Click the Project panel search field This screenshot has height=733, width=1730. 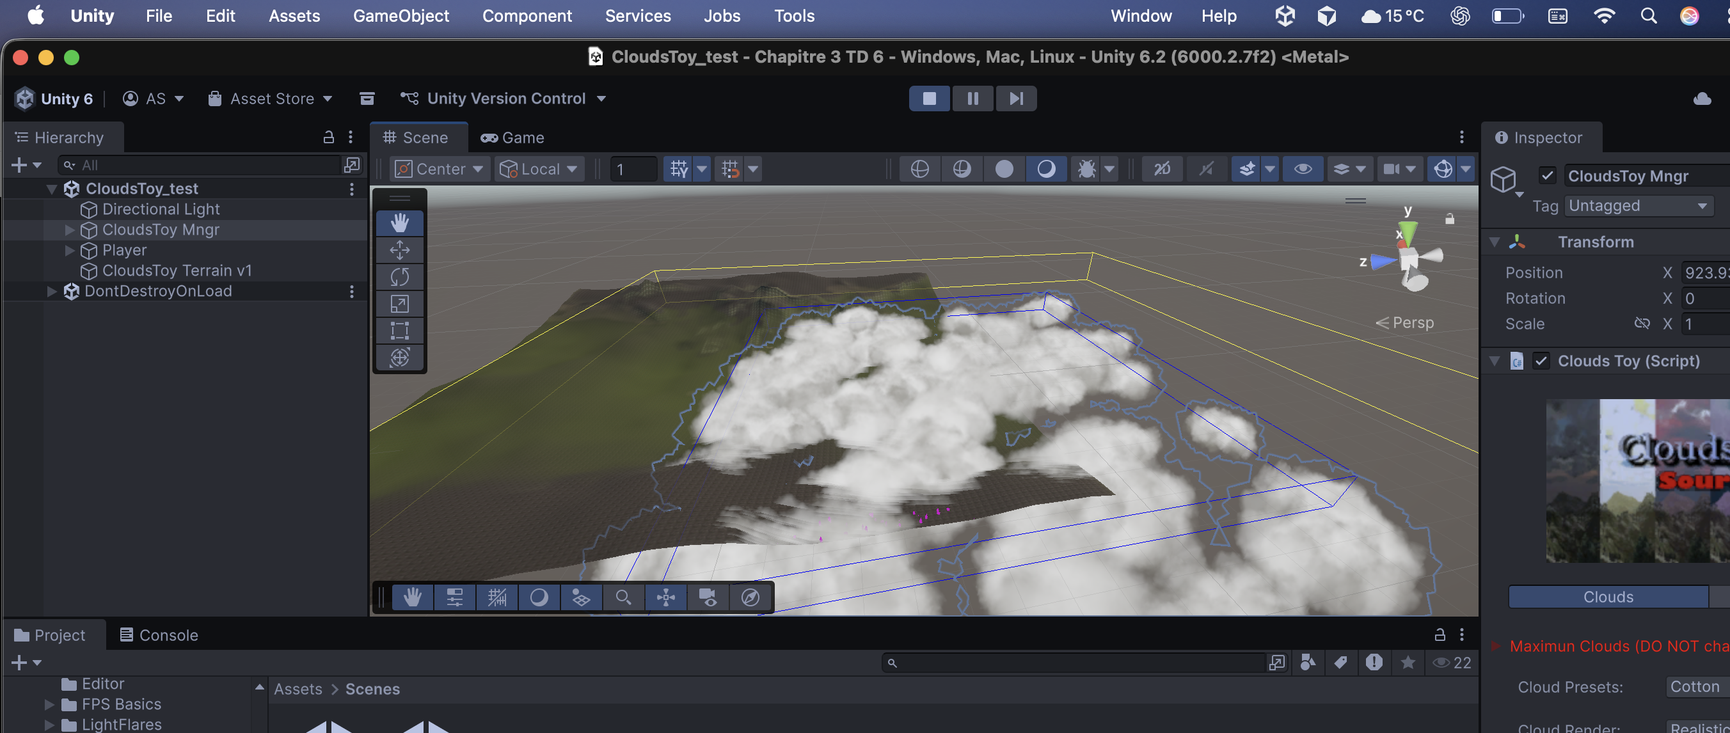[x=1075, y=663]
